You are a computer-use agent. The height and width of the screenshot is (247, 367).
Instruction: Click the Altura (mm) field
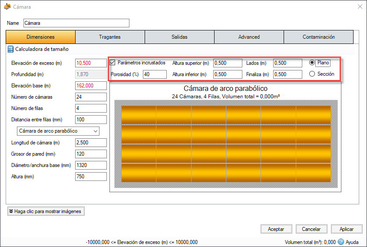click(x=91, y=177)
